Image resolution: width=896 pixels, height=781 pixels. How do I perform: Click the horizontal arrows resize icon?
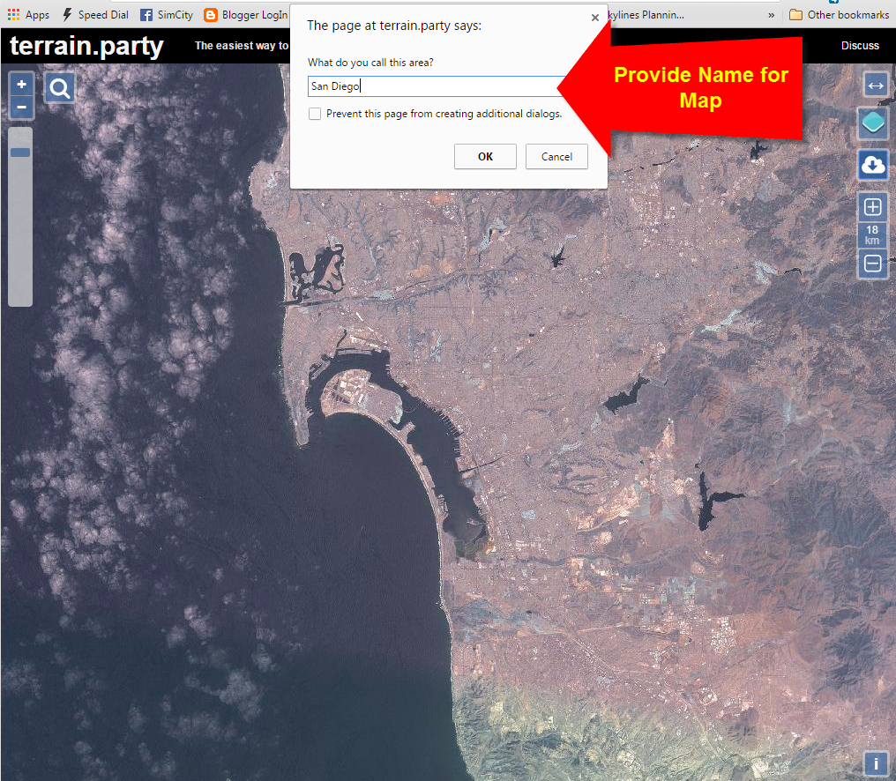(x=875, y=86)
